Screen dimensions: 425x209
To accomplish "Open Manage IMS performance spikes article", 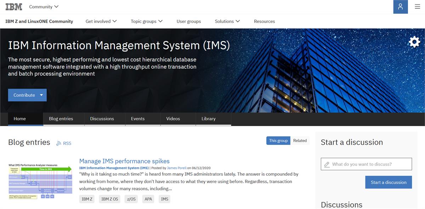I will [124, 161].
